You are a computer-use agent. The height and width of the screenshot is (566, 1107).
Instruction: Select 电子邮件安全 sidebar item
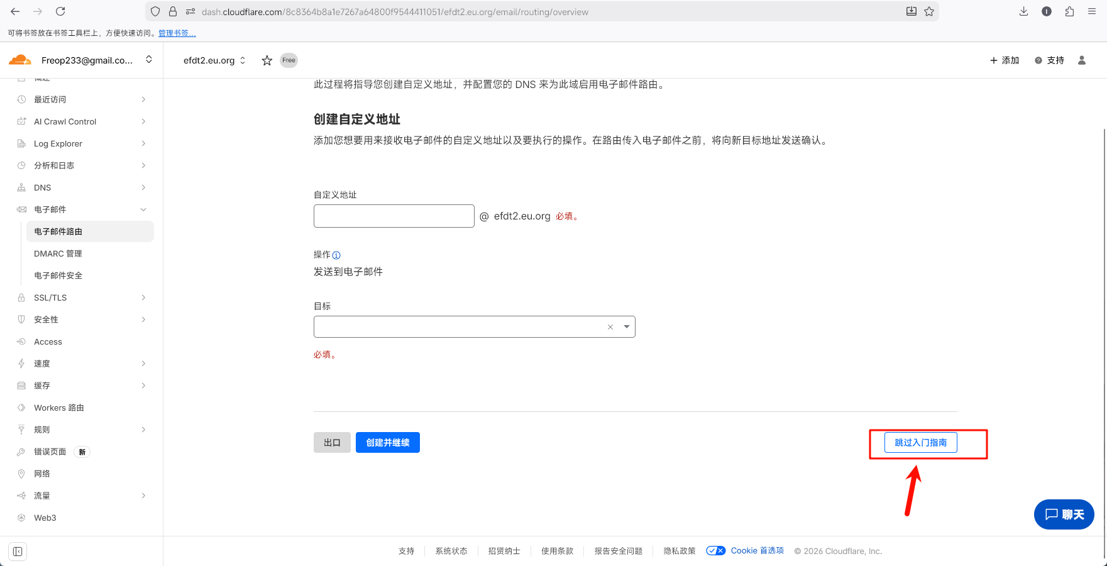(58, 275)
